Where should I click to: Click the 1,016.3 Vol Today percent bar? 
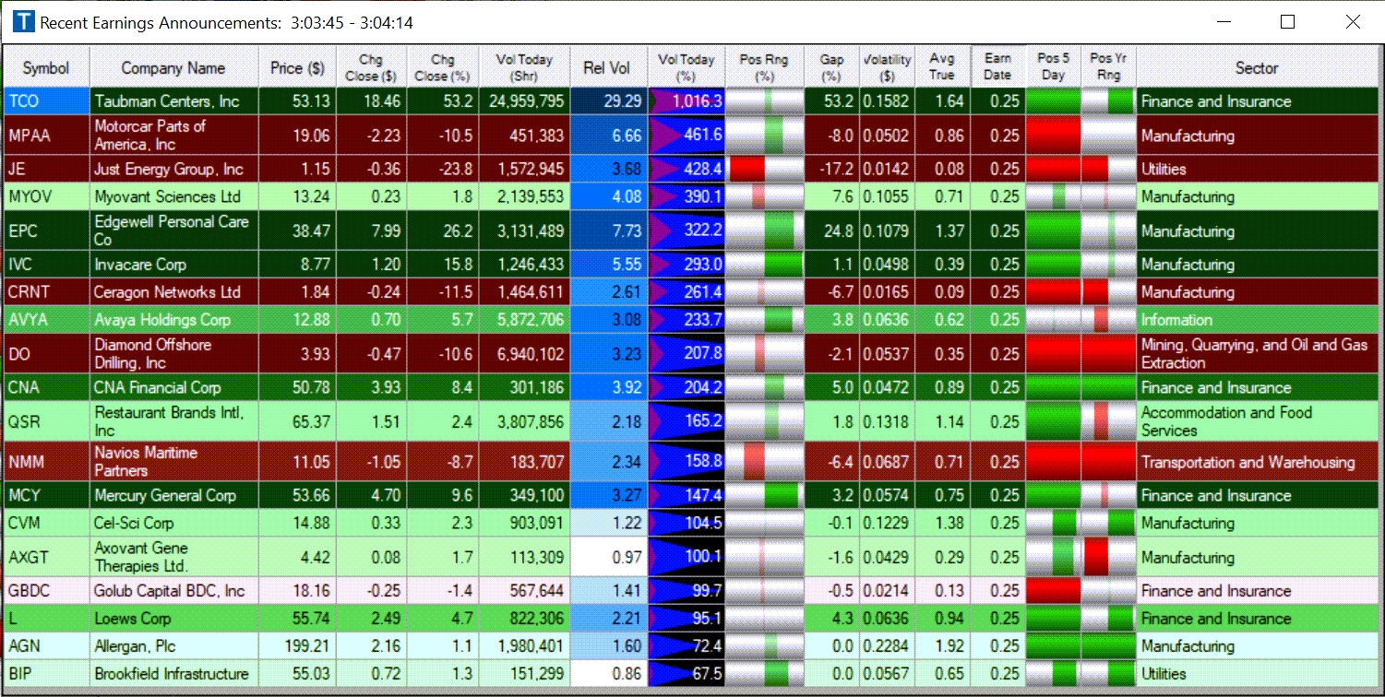(687, 101)
